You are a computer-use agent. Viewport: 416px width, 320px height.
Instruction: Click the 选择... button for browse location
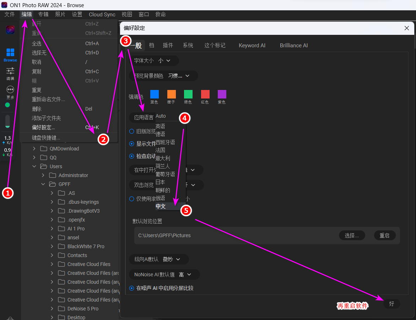tap(352, 235)
